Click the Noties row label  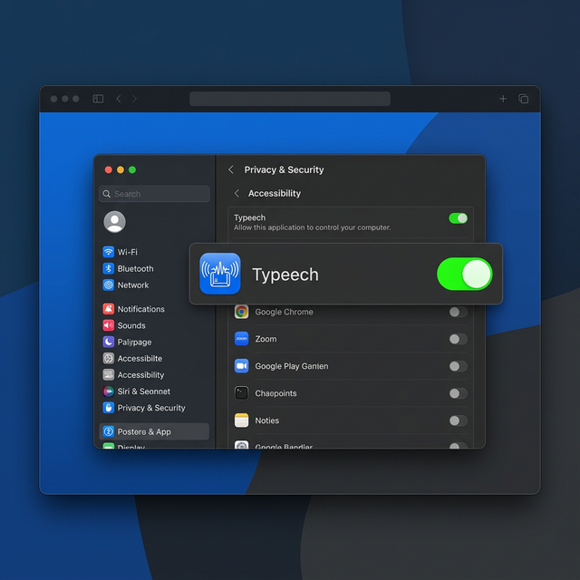267,420
